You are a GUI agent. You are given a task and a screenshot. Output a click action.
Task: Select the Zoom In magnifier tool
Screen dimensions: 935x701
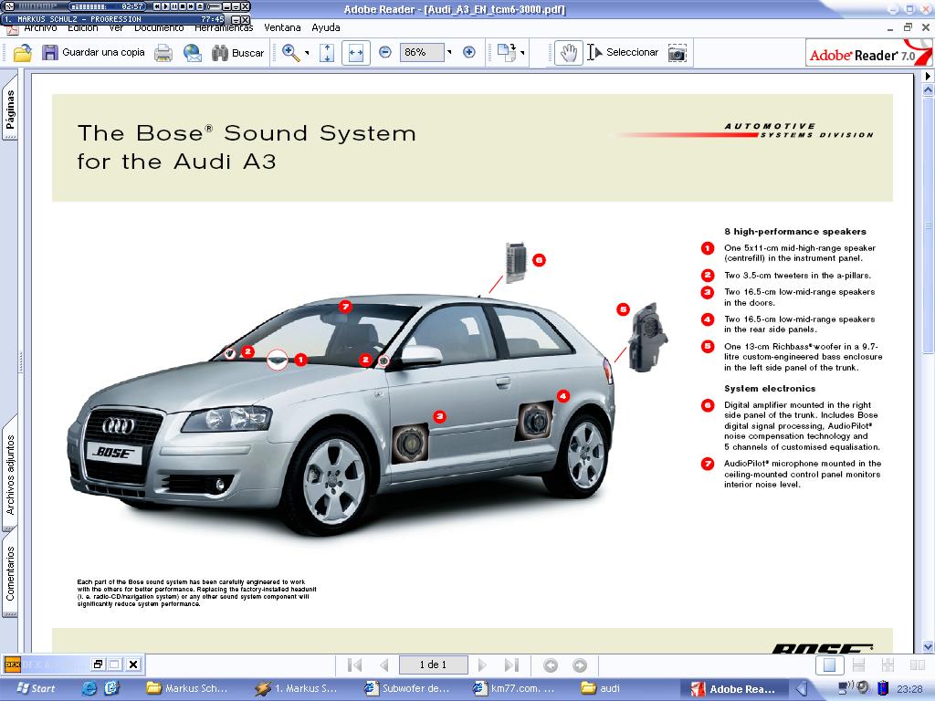(291, 53)
